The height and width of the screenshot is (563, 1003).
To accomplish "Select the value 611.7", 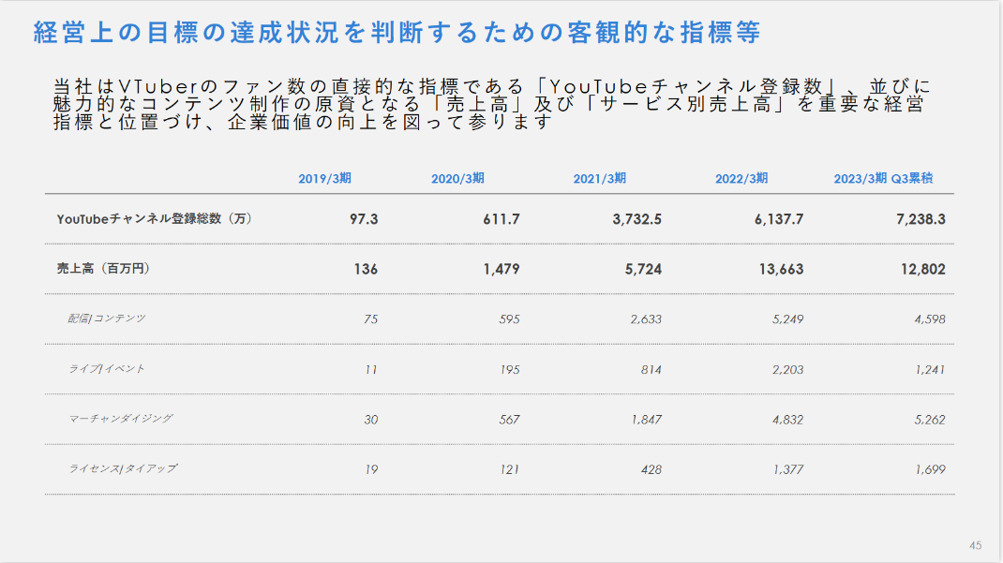I will point(501,219).
